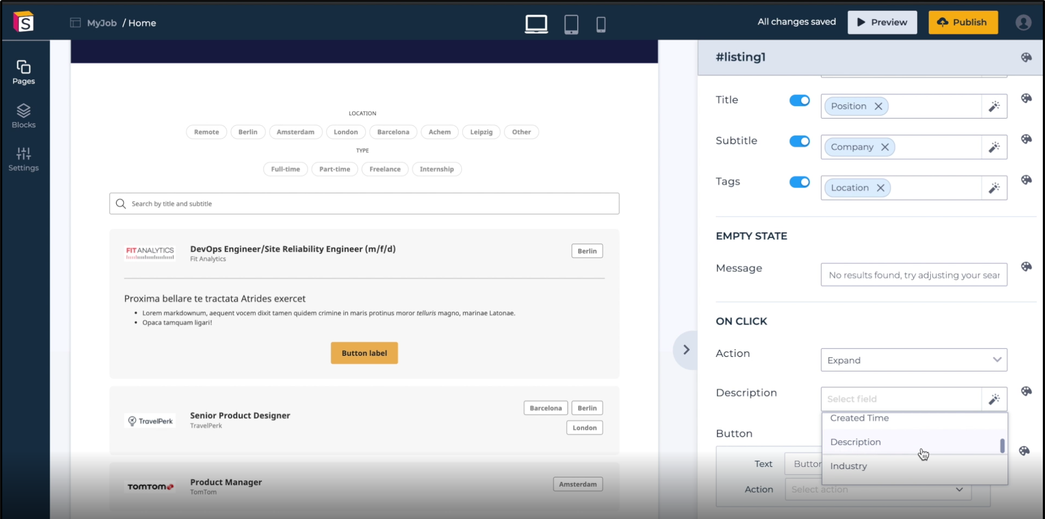The image size is (1045, 519).
Task: Switch to mobile phone view
Action: click(x=601, y=24)
